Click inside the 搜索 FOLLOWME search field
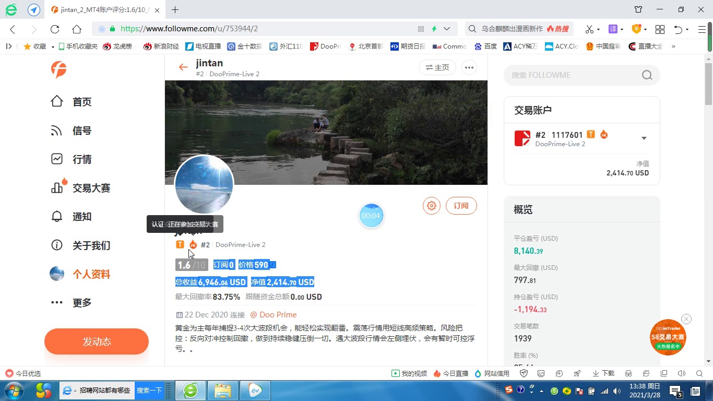 pos(574,75)
